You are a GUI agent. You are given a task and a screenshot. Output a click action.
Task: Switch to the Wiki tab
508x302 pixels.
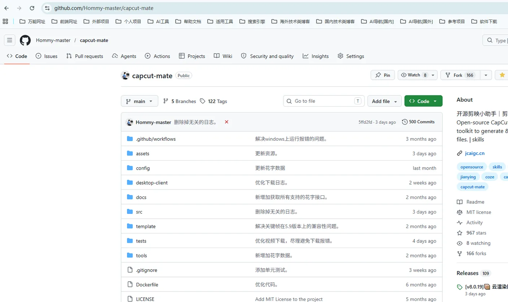[x=223, y=56]
